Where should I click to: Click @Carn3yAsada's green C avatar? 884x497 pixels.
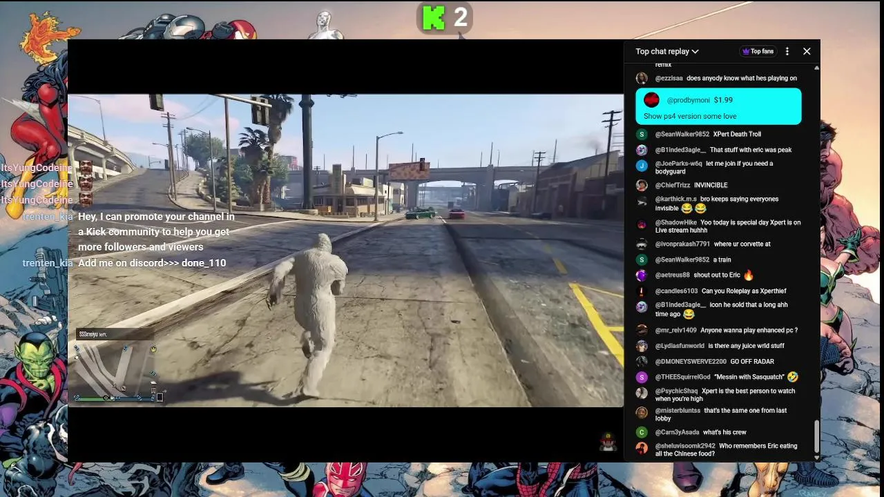pos(642,432)
